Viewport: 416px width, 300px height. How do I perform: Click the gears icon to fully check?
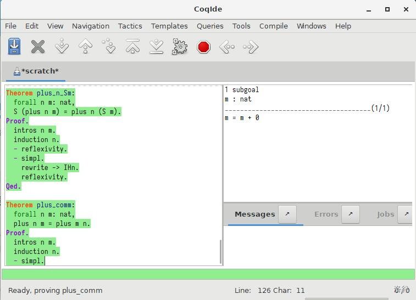[180, 47]
